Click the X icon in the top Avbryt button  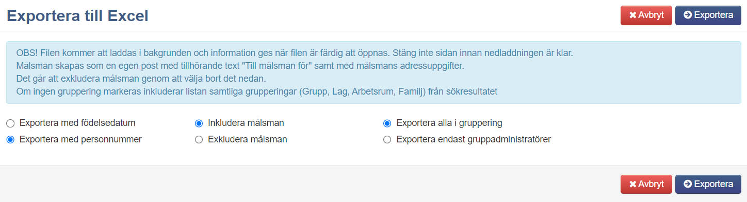pyautogui.click(x=632, y=15)
